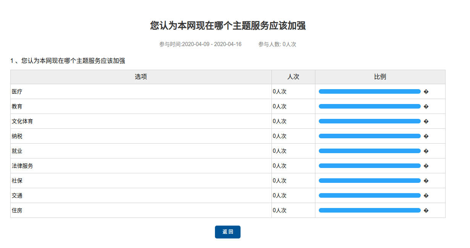Click the 教育 ratio bar
Viewport: 470px width, 248px height.
point(369,106)
